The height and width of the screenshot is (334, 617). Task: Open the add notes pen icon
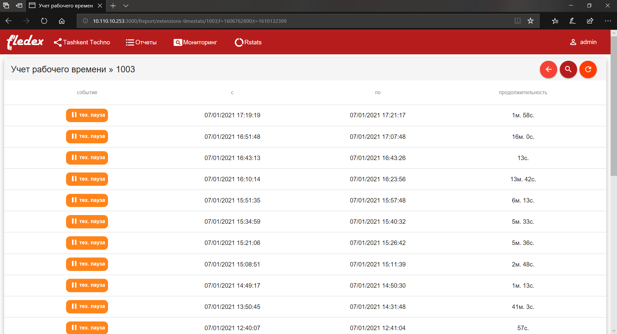[572, 21]
